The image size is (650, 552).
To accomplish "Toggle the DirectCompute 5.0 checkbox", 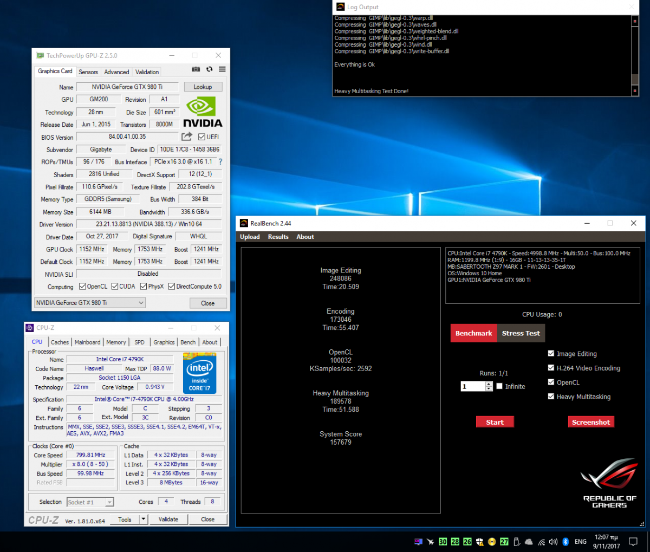I will (x=171, y=286).
